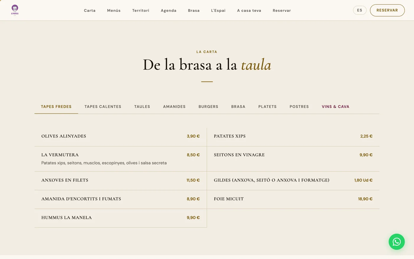Open the Taules tab
This screenshot has height=259, width=414.
[x=142, y=107]
